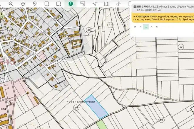Activate the crosshair coordinates tool
This screenshot has height=129, width=194.
point(118,4)
